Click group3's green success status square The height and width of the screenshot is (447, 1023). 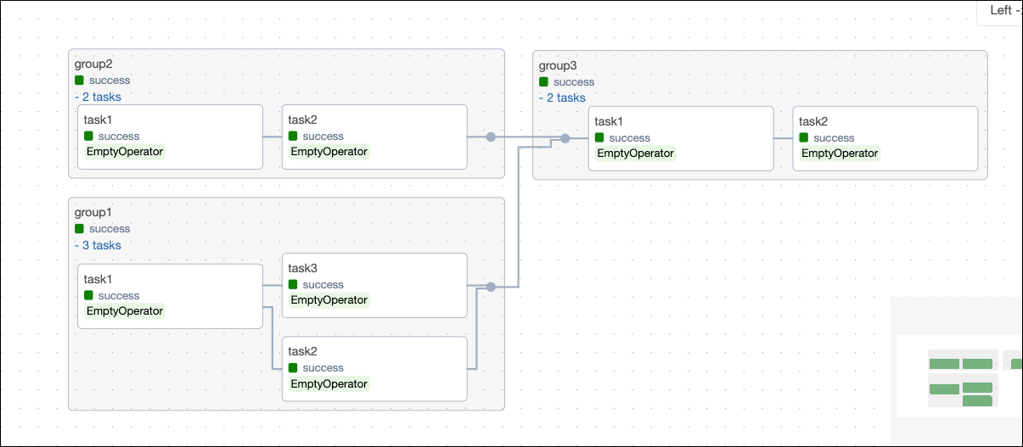click(x=544, y=82)
